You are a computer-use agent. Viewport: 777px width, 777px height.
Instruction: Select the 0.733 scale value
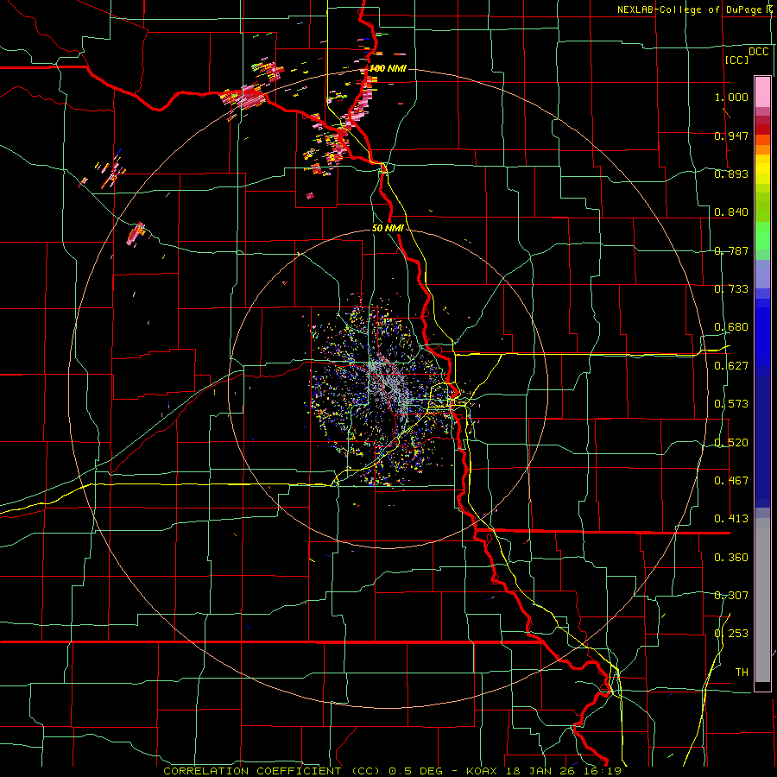[731, 289]
